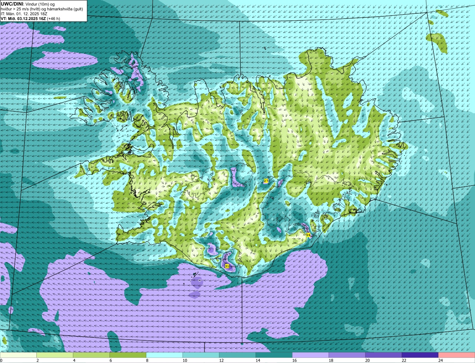Screen dimensions: 475x363
Task: Click the yellow gust label 27
Action: pos(266,181)
